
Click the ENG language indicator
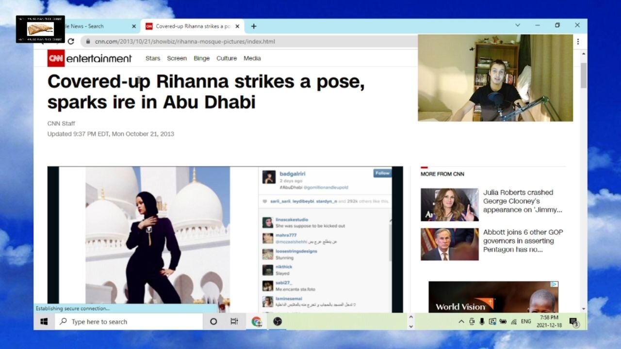(526, 321)
